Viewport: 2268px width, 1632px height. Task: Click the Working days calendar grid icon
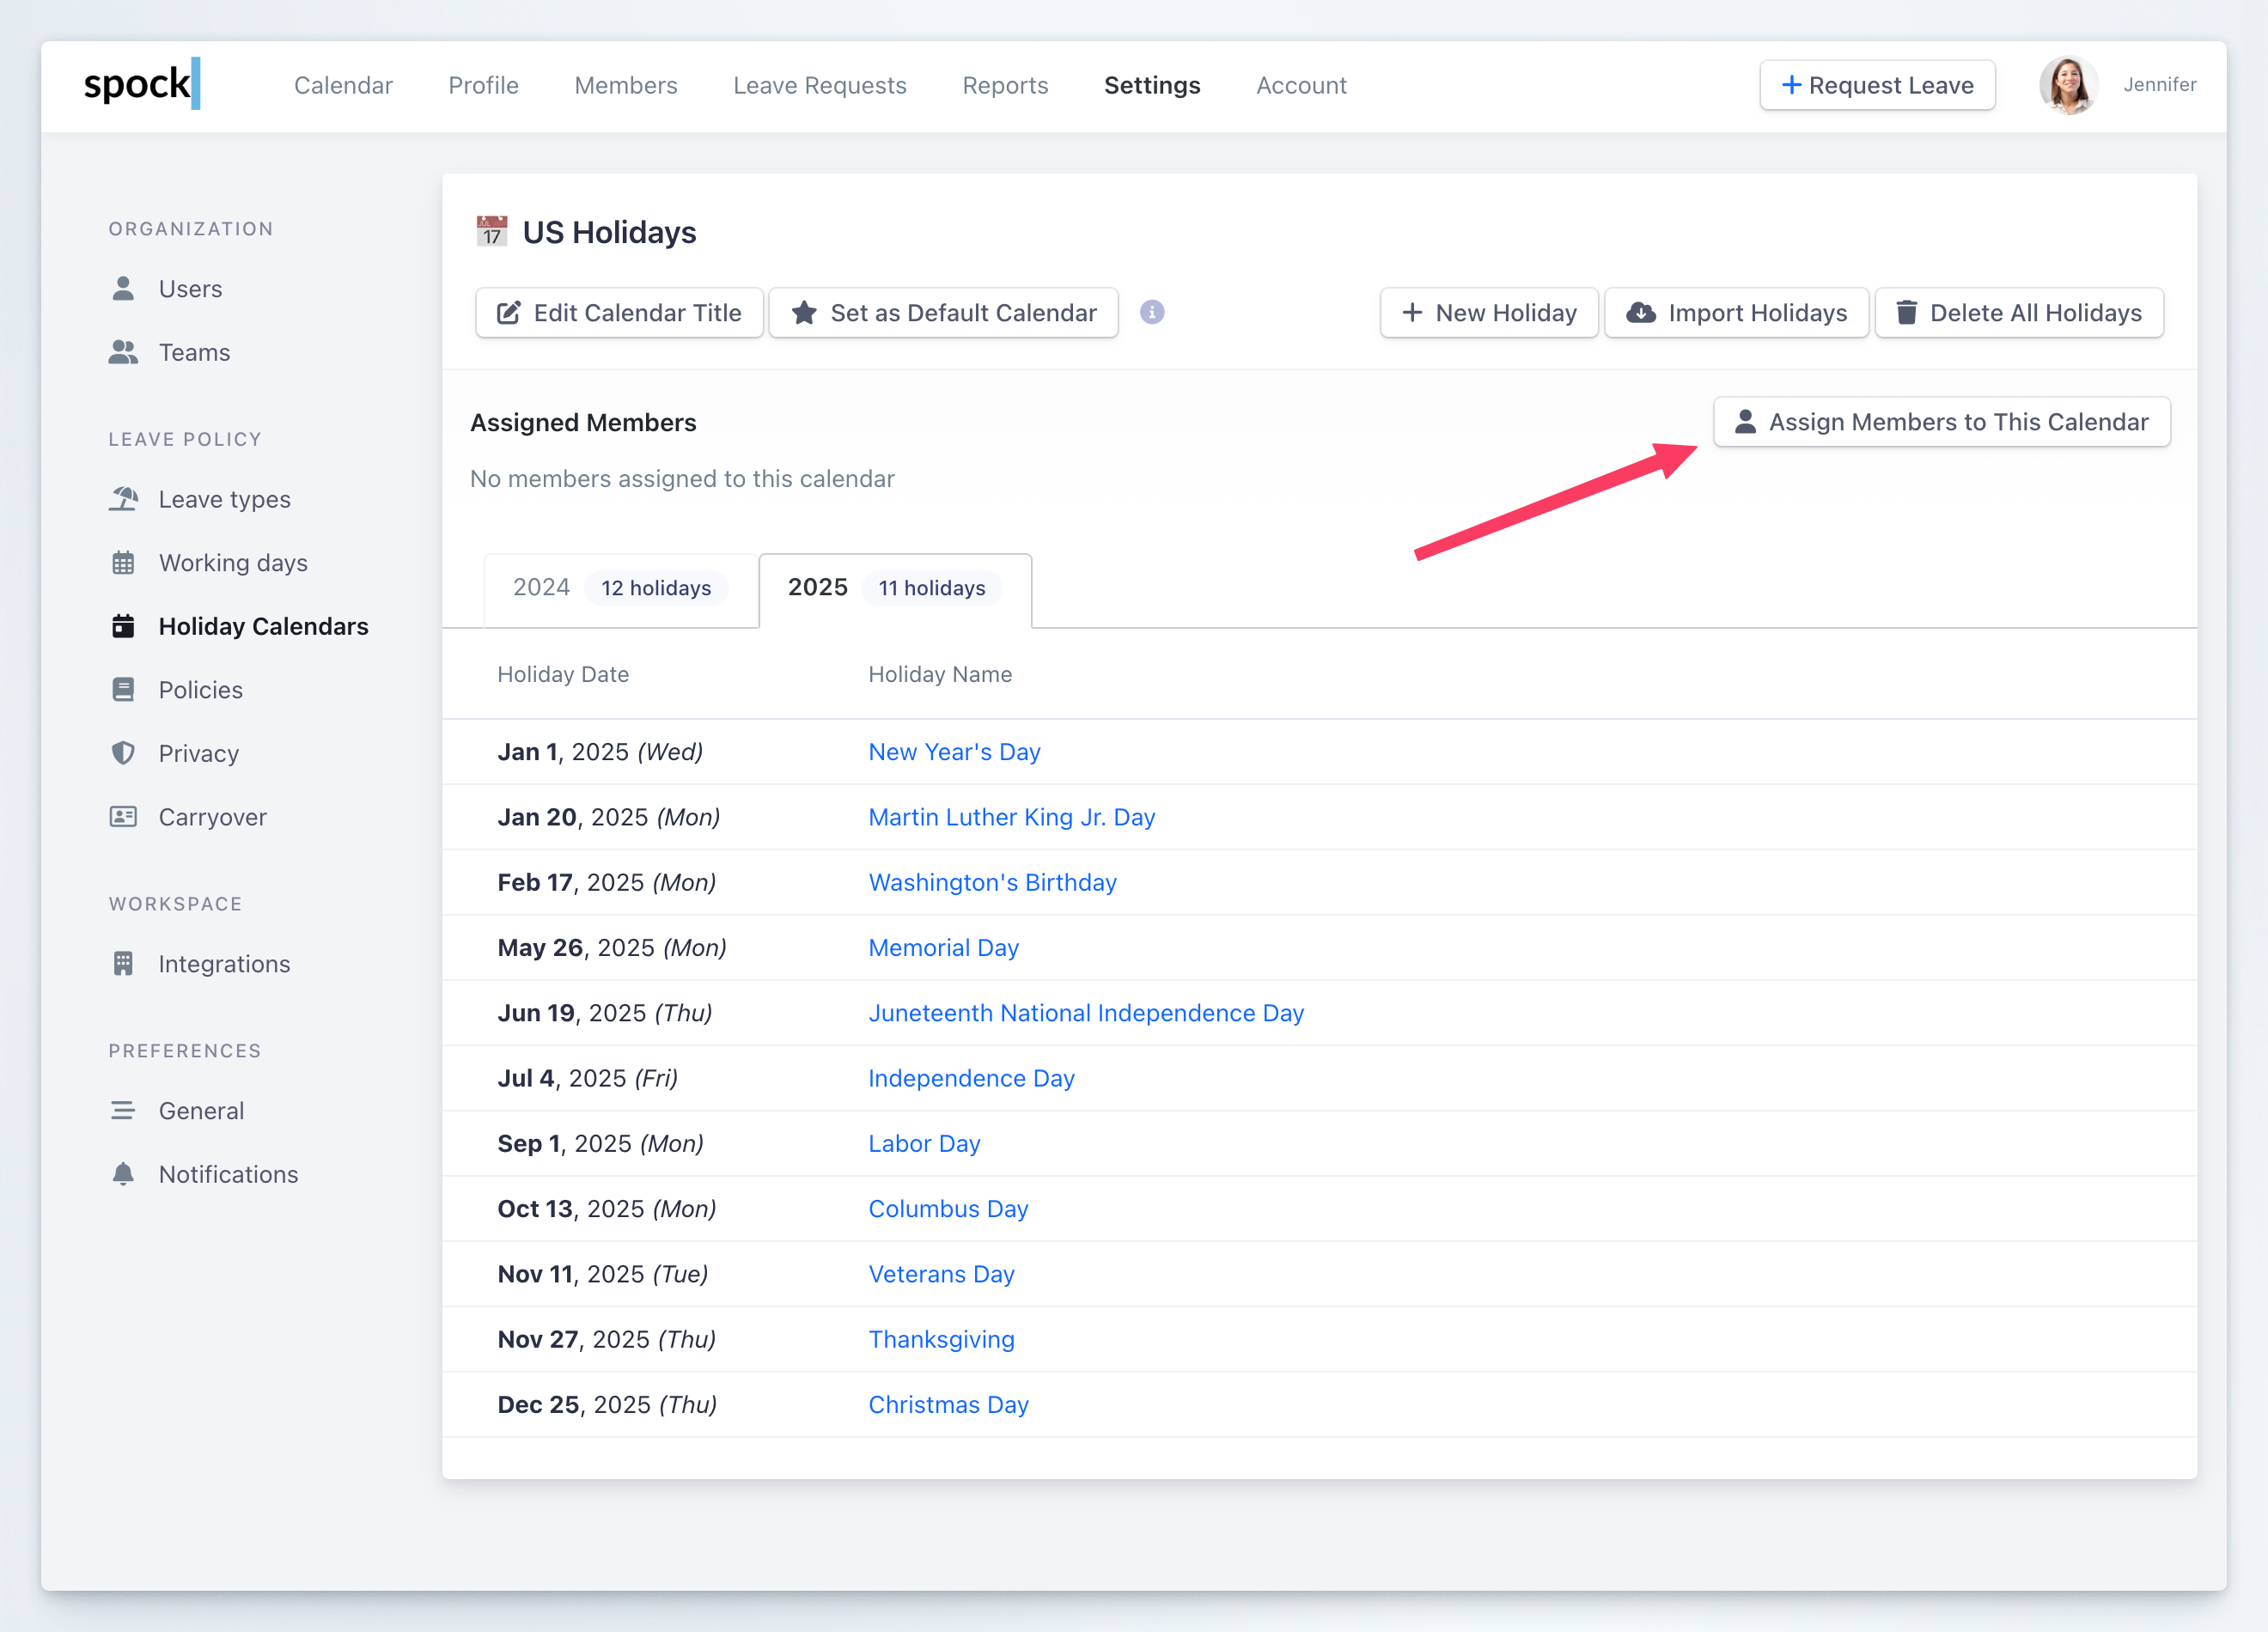(123, 562)
